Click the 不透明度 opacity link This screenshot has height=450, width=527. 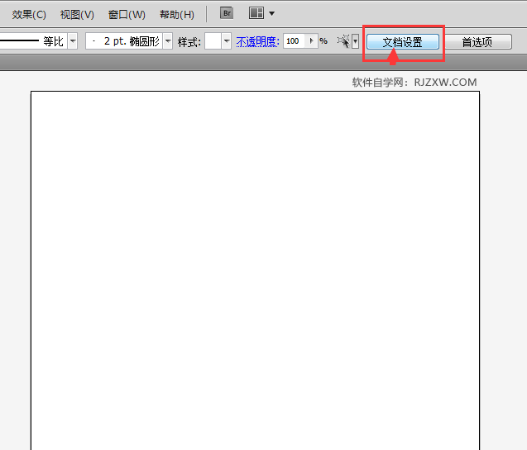click(x=258, y=41)
